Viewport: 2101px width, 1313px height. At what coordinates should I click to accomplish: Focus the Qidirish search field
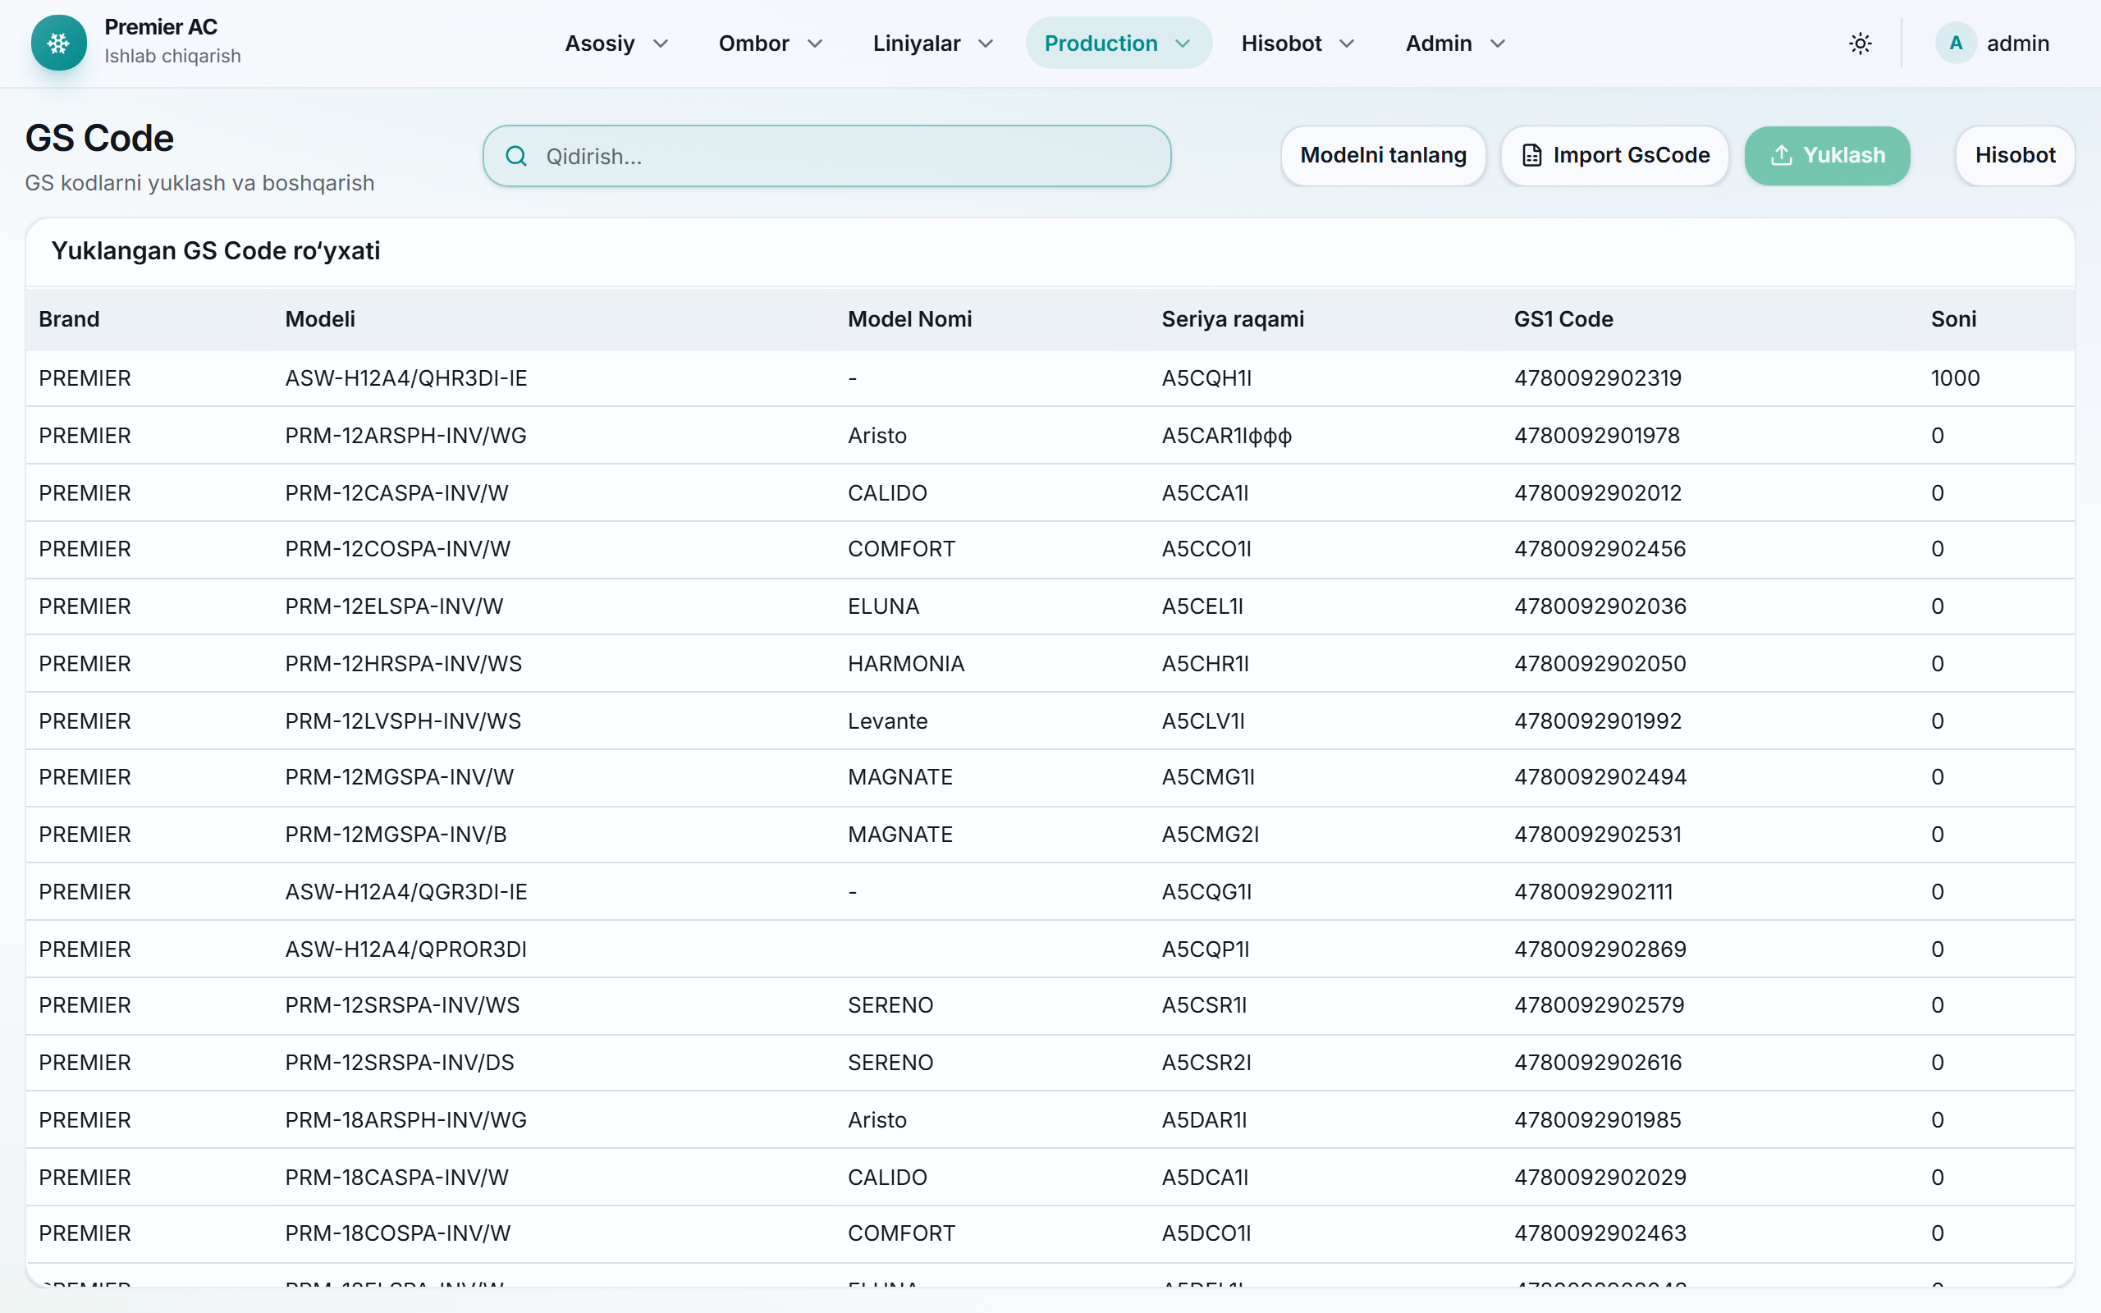click(826, 156)
